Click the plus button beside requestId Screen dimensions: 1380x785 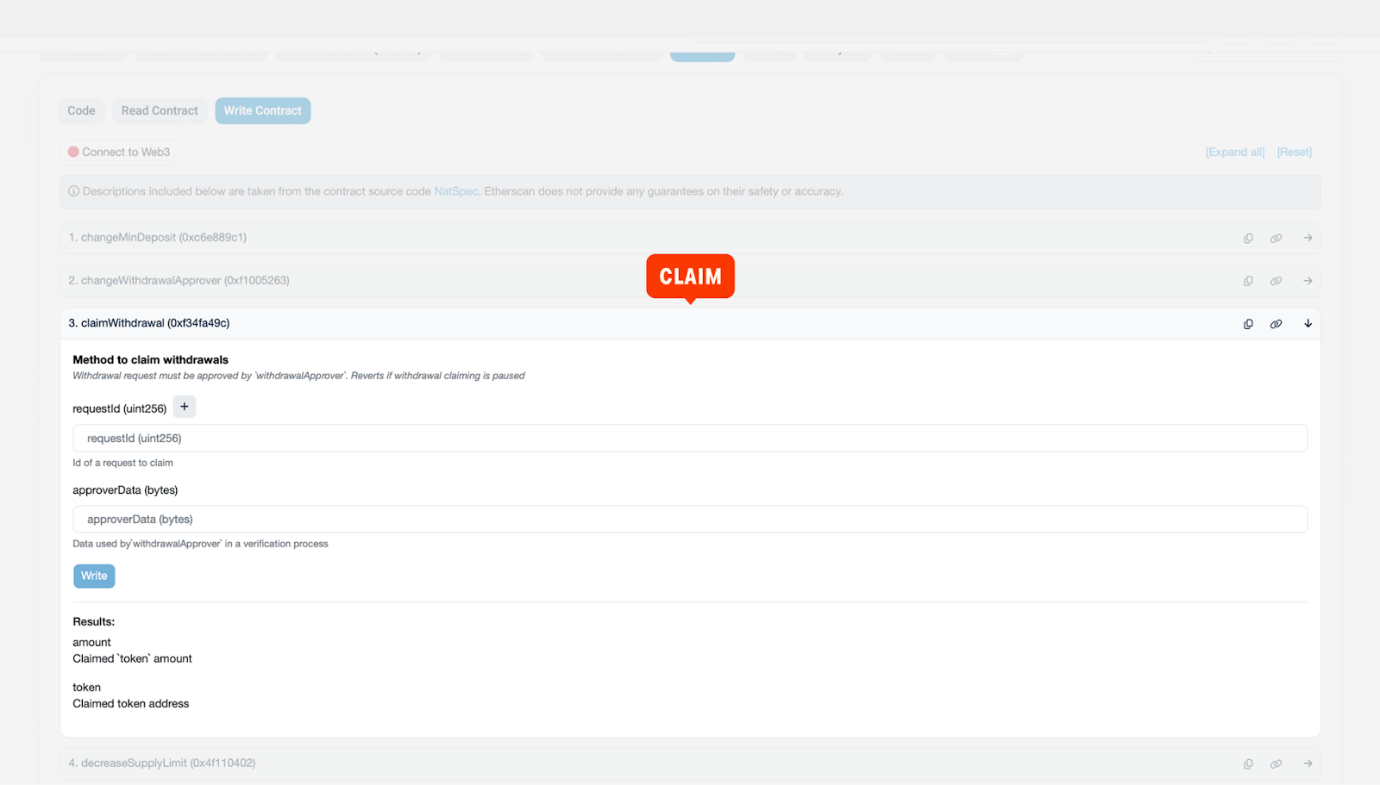pos(185,407)
